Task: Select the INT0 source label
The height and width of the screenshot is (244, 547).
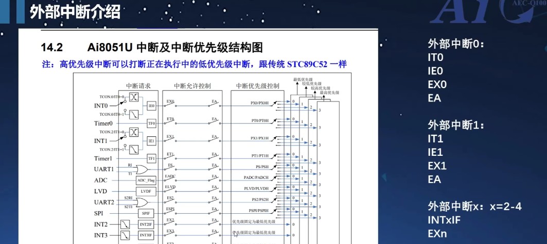Action: pos(101,106)
